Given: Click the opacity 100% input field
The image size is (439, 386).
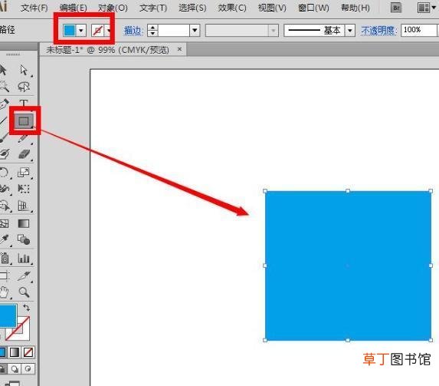Looking at the screenshot, I should tap(419, 30).
